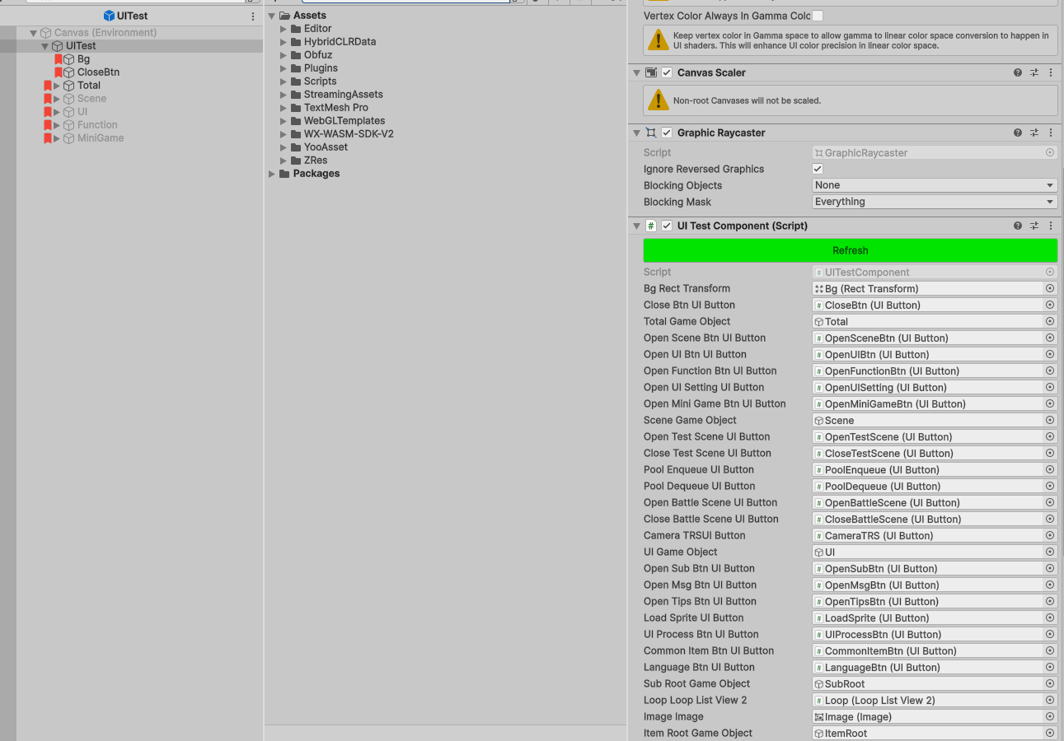Collapse the Assets folder in Project panel
The width and height of the screenshot is (1064, 741).
click(272, 16)
